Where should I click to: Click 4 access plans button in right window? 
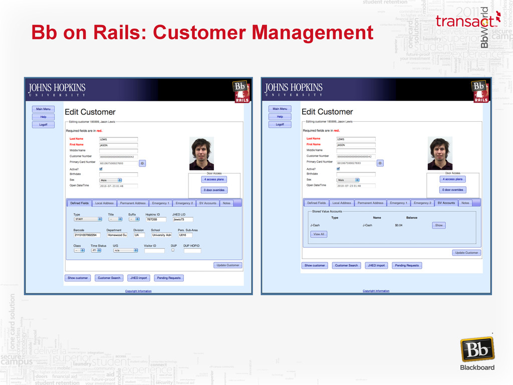(452, 179)
